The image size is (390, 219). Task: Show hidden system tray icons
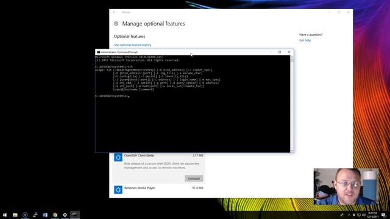tap(349, 215)
